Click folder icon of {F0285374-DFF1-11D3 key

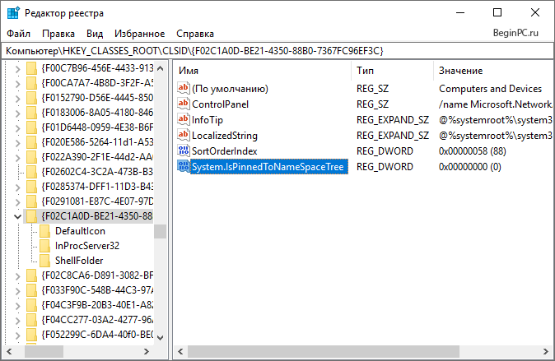coord(31,187)
